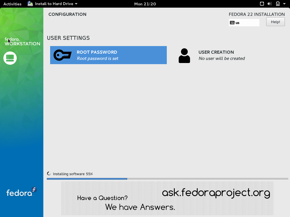
Task: Click the spinning progress indicator icon
Action: 49,174
